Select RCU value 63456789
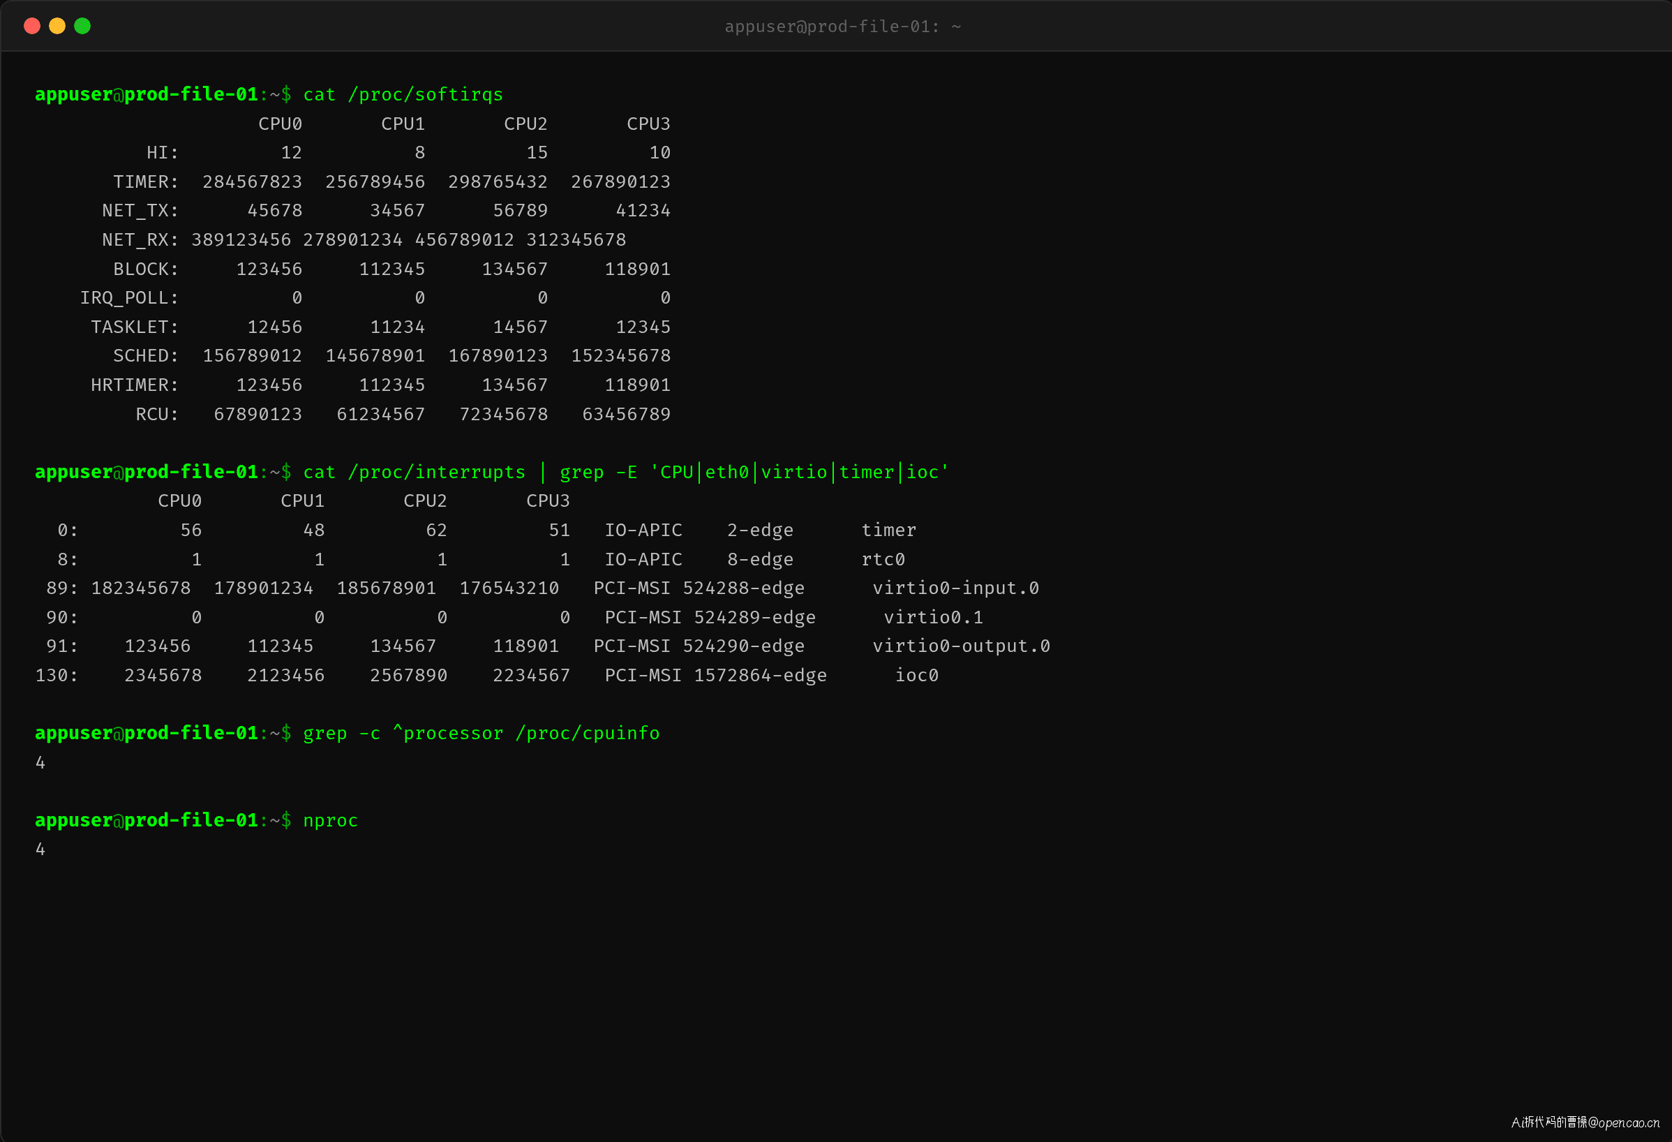1672x1142 pixels. tap(627, 414)
